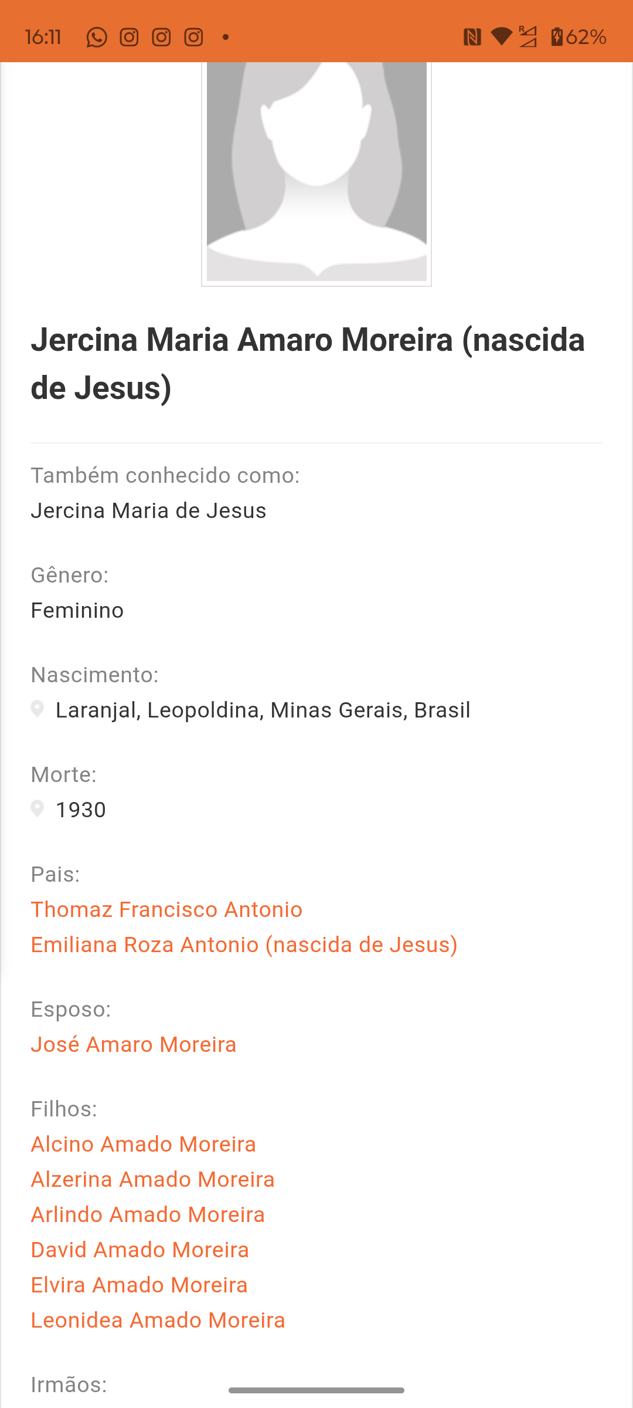633x1408 pixels.
Task: Tap the battery charging icon
Action: (557, 37)
